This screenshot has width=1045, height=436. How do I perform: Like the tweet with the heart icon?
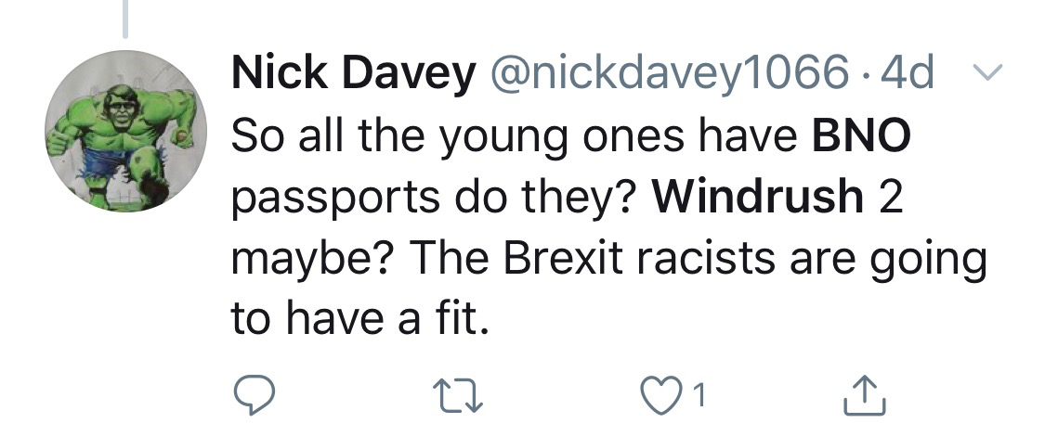tap(656, 396)
